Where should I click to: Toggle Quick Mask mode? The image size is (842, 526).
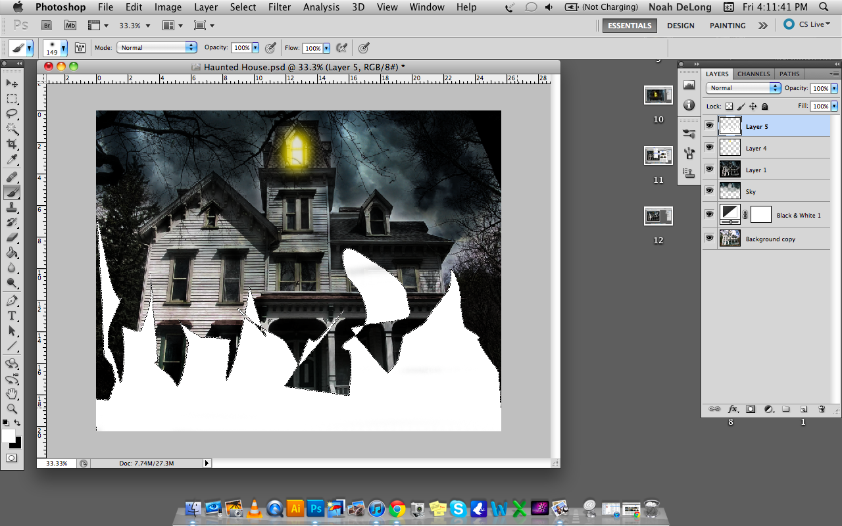[12, 458]
